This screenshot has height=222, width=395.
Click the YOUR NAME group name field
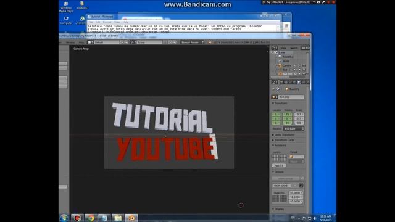tap(281, 186)
